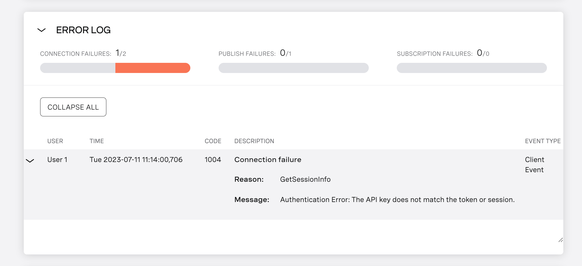Viewport: 582px width, 266px height.
Task: Select the GetSessionInfo reason value
Action: point(305,179)
